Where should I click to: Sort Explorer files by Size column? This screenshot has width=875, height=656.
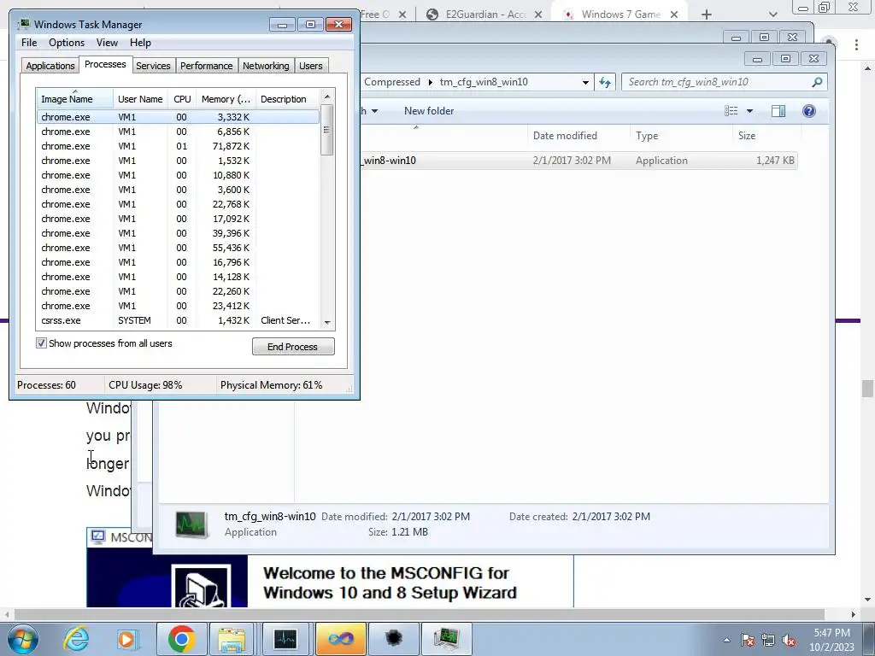click(x=767, y=136)
